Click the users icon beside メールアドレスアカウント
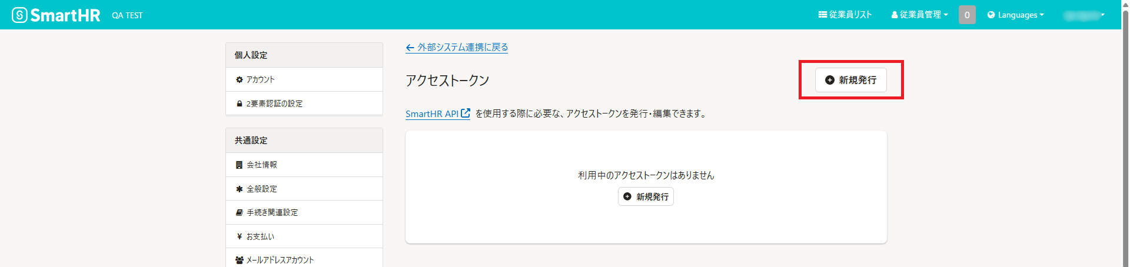 tap(240, 260)
